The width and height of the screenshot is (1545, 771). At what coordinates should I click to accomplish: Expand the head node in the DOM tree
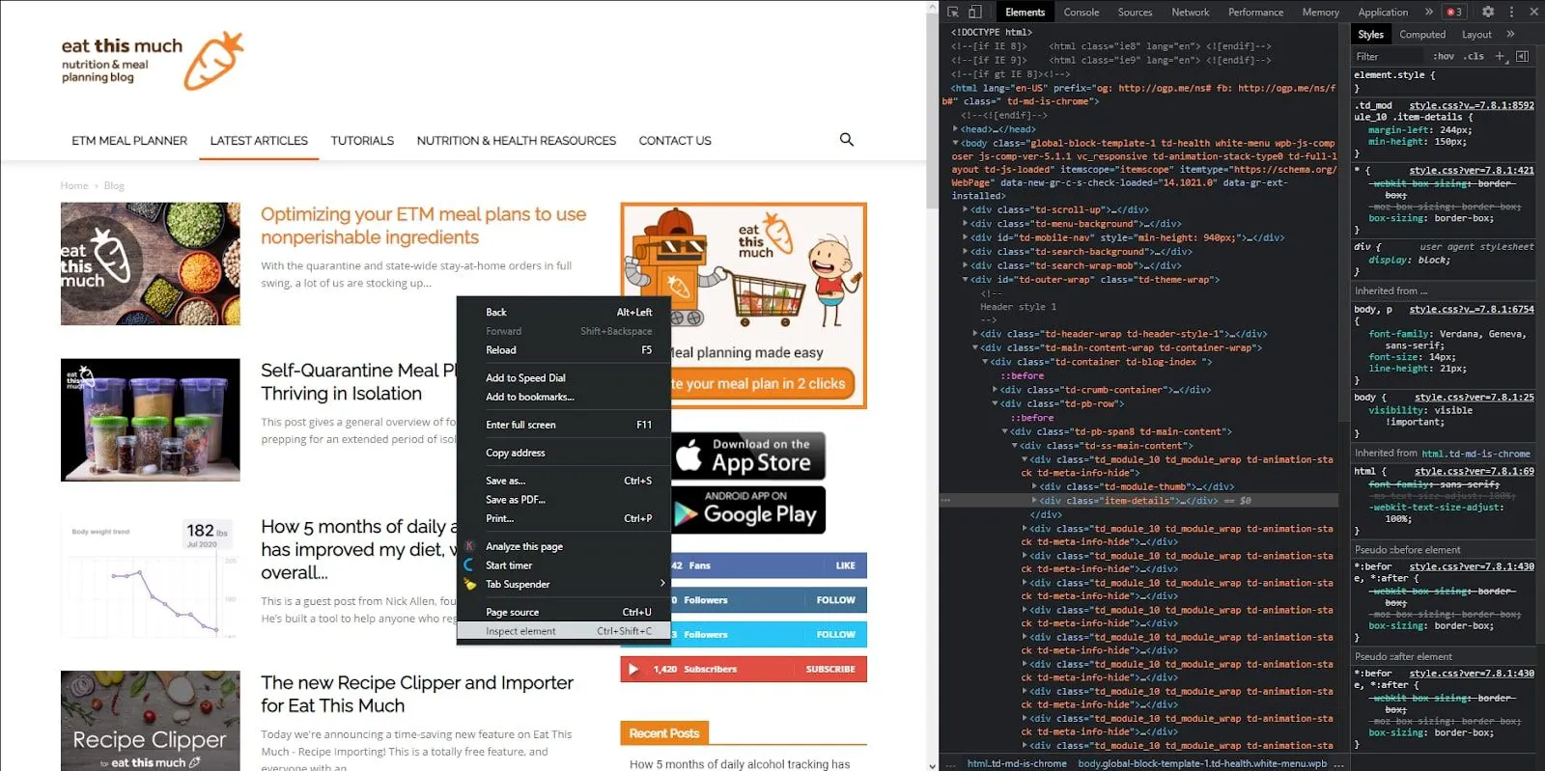(955, 129)
